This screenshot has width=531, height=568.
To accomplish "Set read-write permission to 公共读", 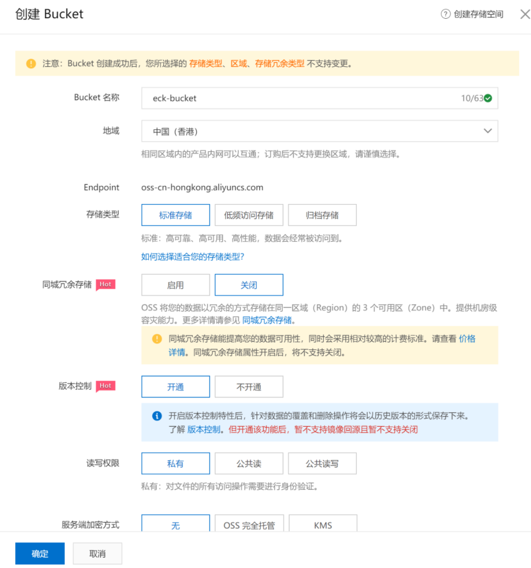I will tap(249, 463).
